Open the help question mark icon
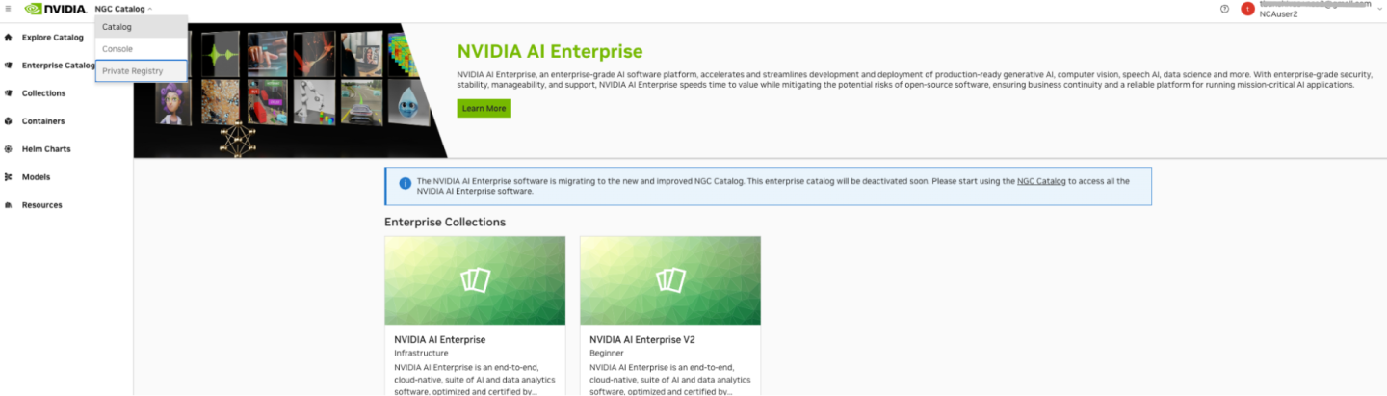The image size is (1387, 396). click(x=1224, y=9)
